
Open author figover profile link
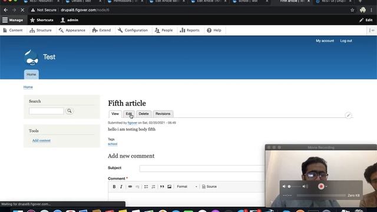tap(132, 123)
